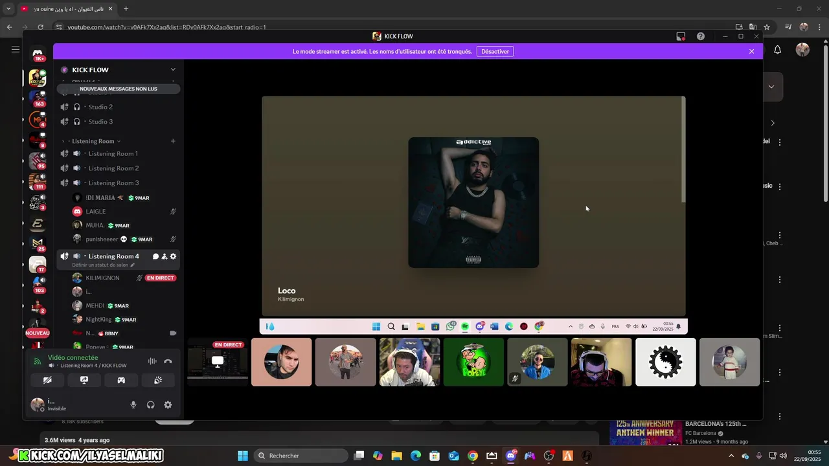Expand YouTube playlist chevron panel
The image size is (829, 466).
coord(771,87)
